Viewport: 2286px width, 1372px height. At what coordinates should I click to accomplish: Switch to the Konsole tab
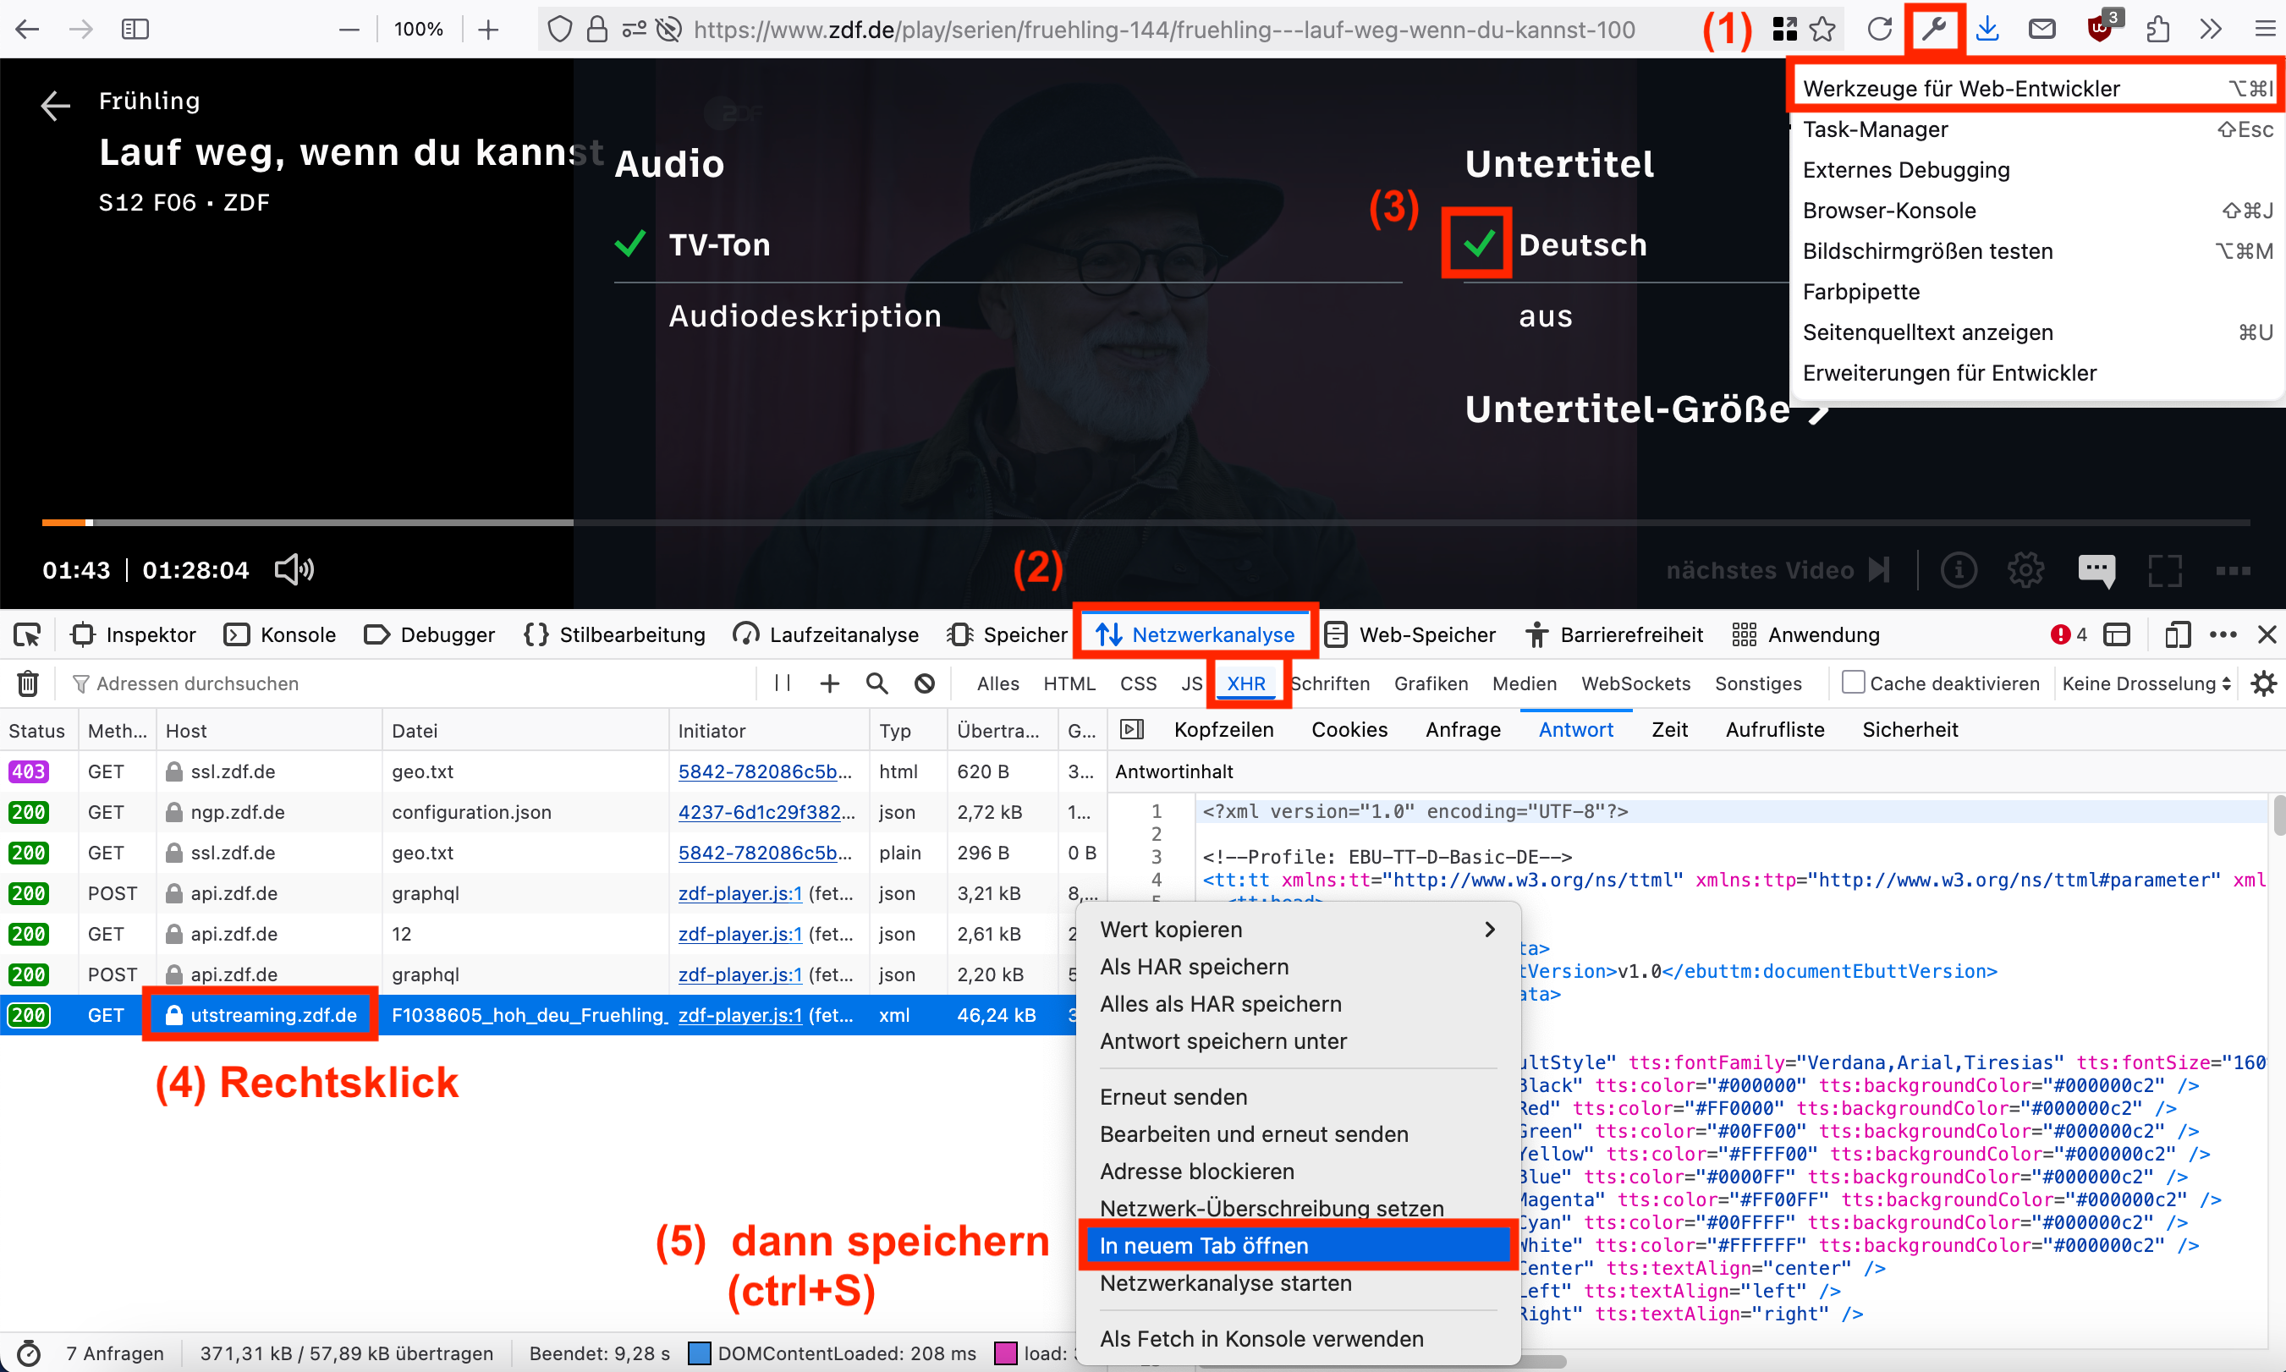pyautogui.click(x=280, y=635)
